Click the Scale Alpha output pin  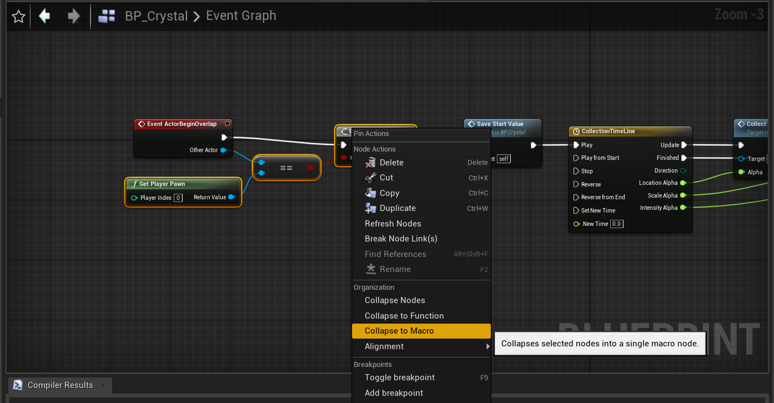(683, 195)
